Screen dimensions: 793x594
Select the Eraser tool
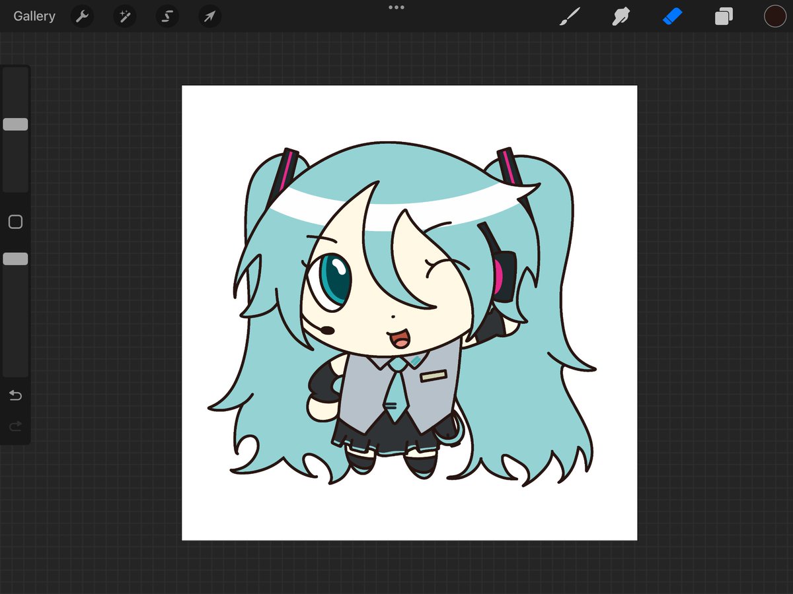pos(672,16)
